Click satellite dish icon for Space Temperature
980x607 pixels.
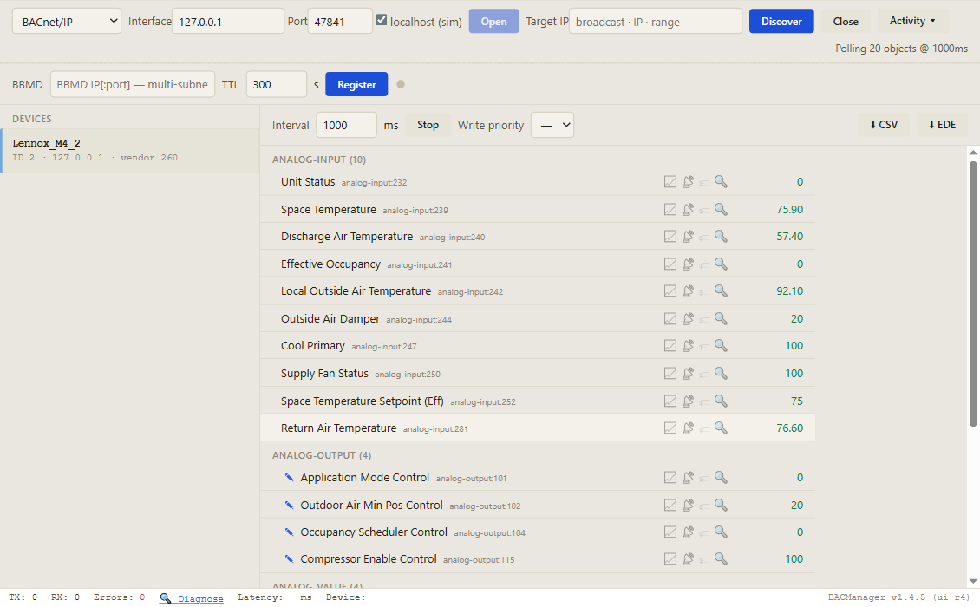click(688, 210)
